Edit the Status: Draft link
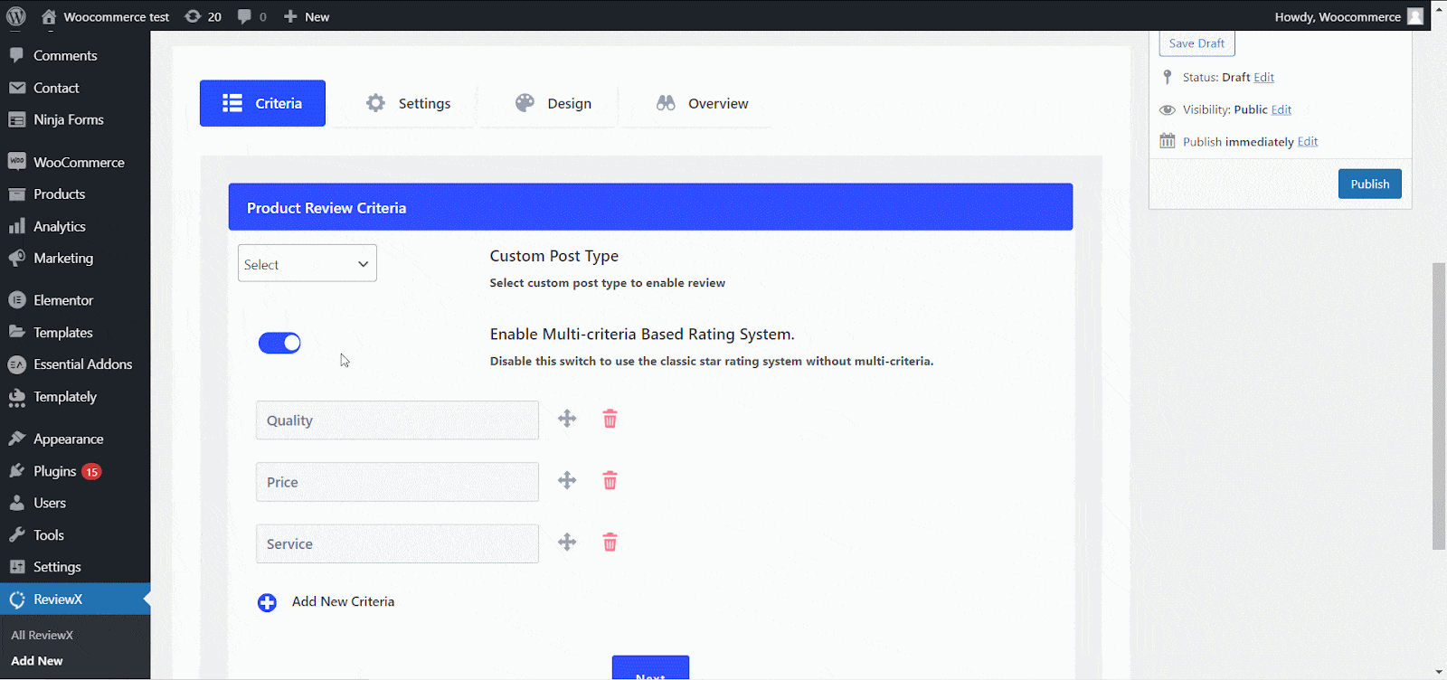Viewport: 1447px width, 680px height. click(1263, 77)
